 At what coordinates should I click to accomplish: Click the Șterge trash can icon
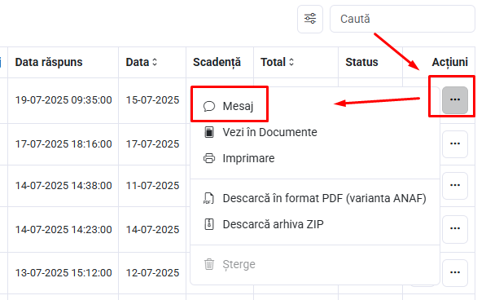coord(209,264)
